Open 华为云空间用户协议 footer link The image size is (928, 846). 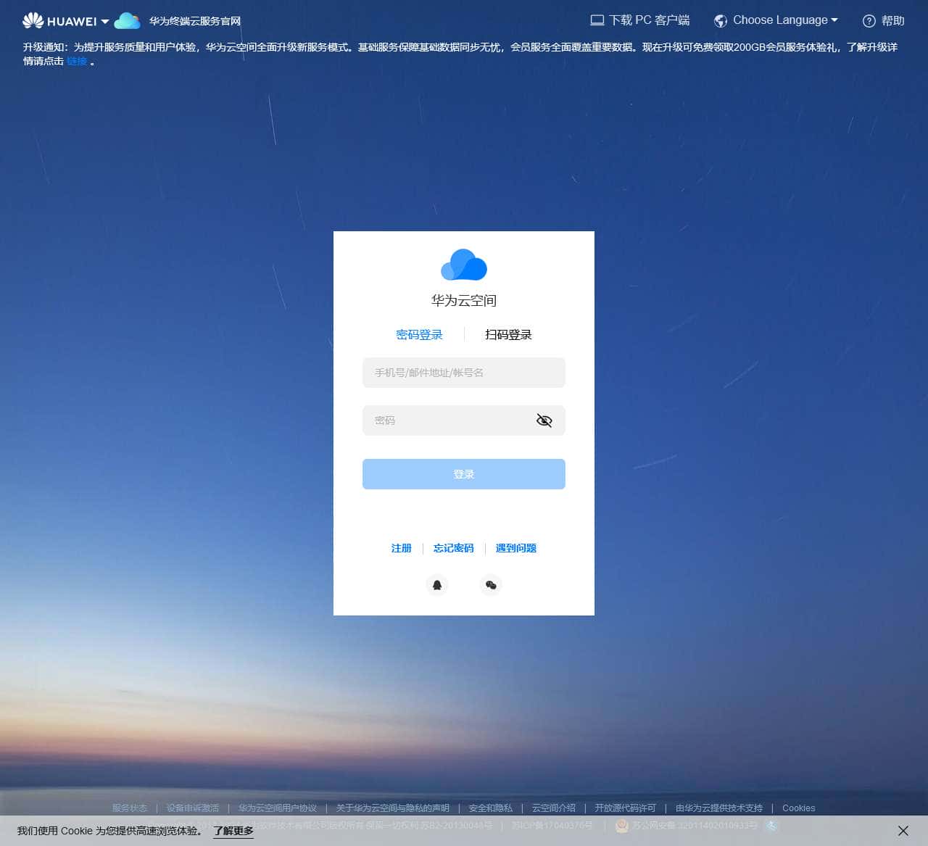pyautogui.click(x=278, y=808)
